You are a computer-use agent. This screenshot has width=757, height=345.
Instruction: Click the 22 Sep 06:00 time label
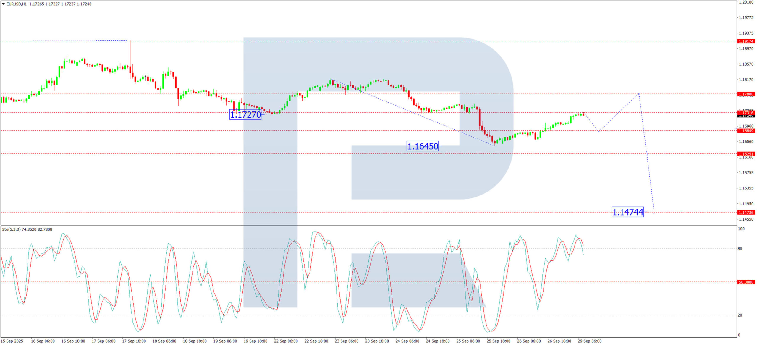tap(286, 341)
